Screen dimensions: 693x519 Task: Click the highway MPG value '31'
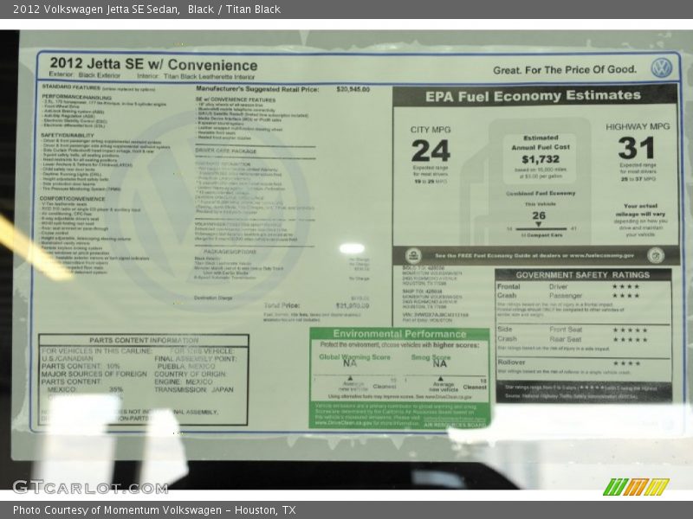tap(636, 148)
